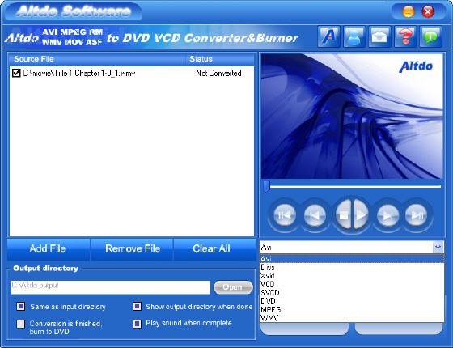Open the blue user registration icon

pyautogui.click(x=354, y=36)
